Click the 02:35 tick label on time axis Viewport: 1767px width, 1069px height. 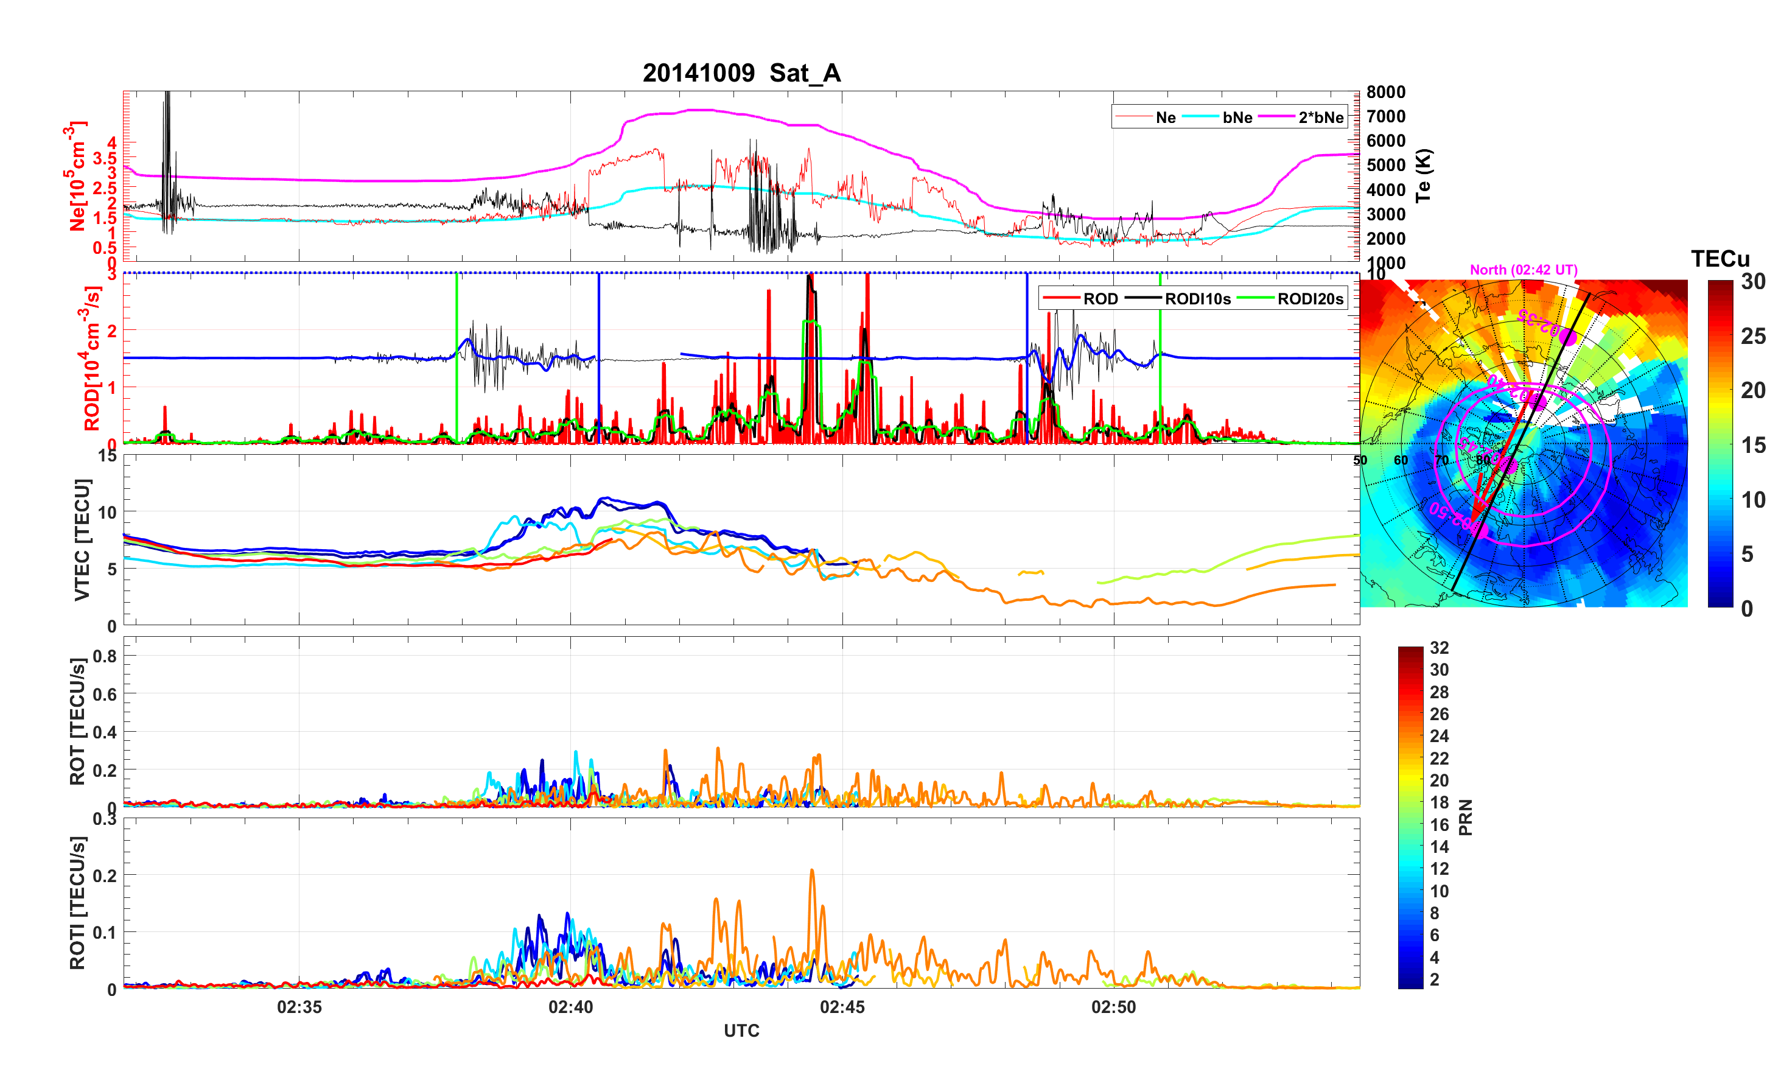coord(299,1006)
